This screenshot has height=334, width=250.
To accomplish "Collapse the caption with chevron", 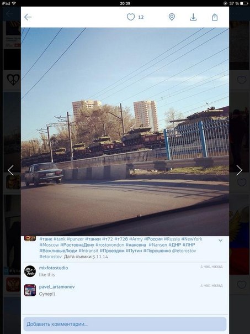I will [x=220, y=241].
